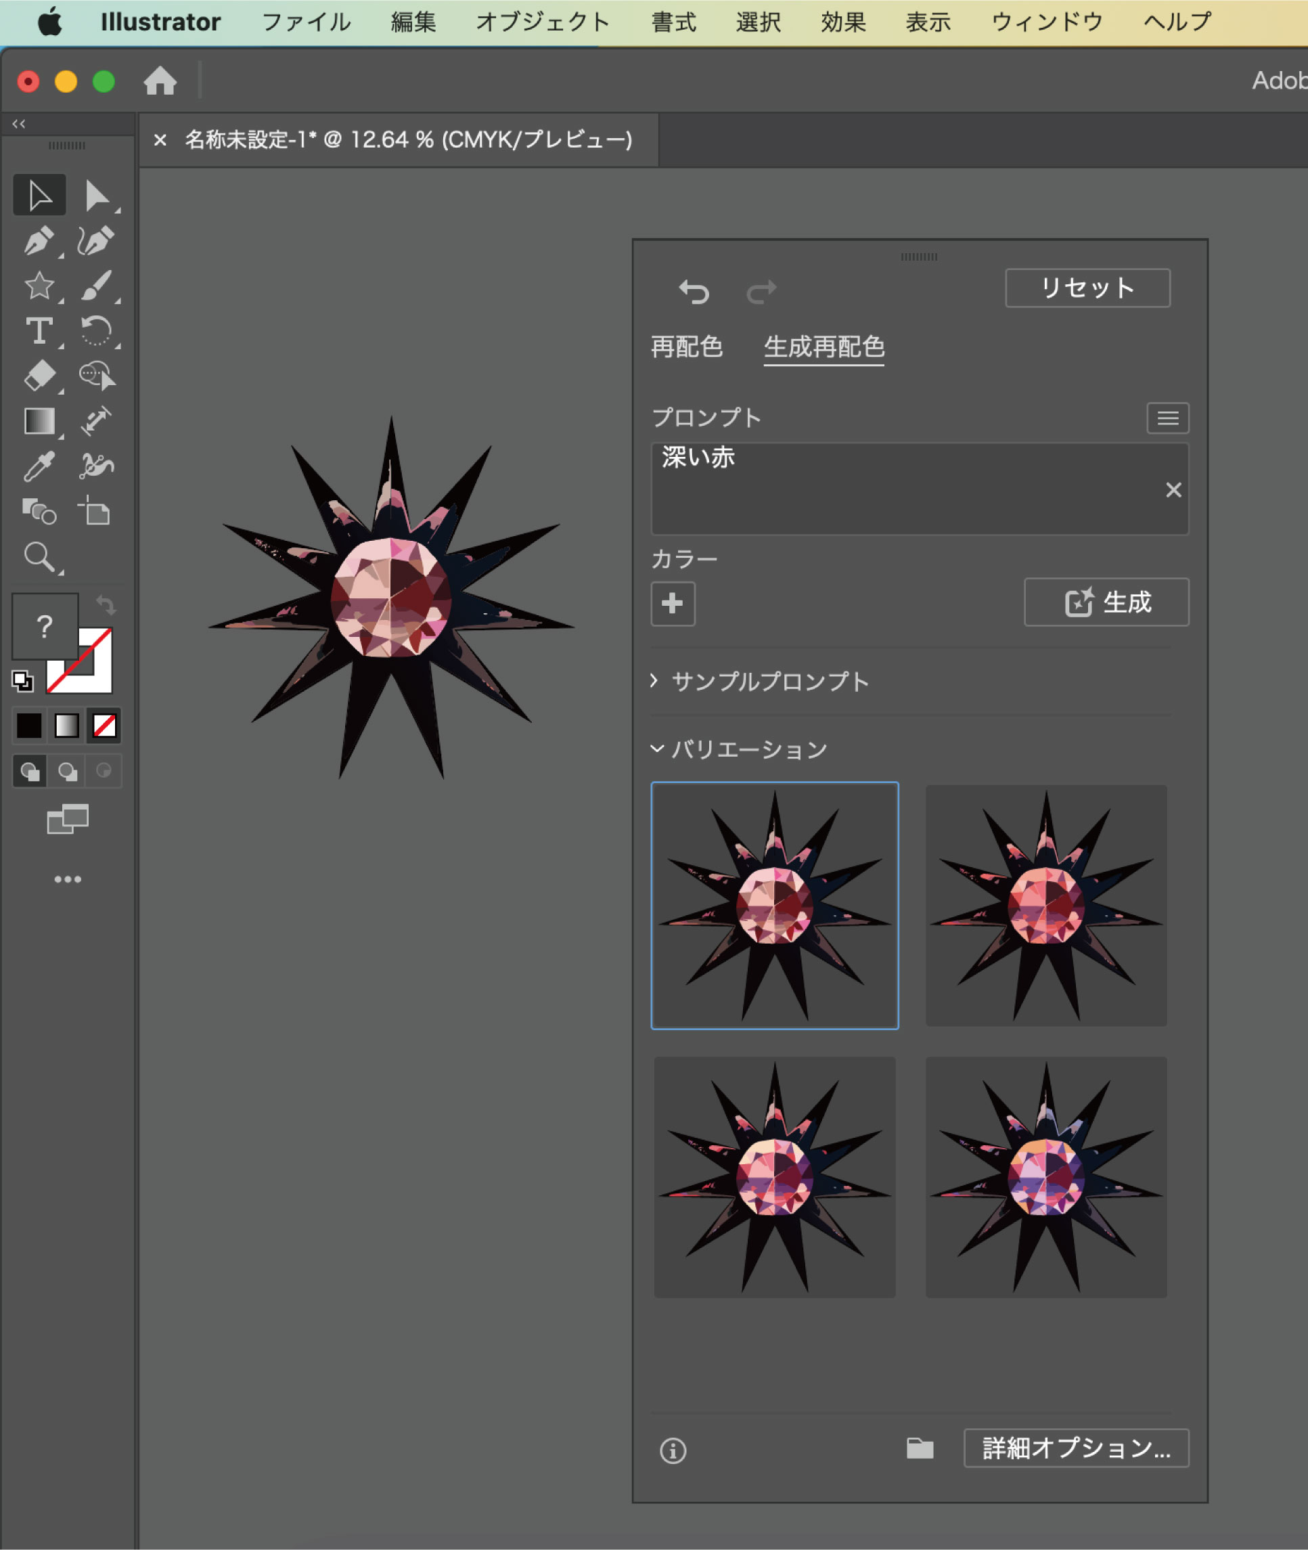This screenshot has height=1550, width=1308.
Task: Set color mode to None
Action: pyautogui.click(x=105, y=726)
